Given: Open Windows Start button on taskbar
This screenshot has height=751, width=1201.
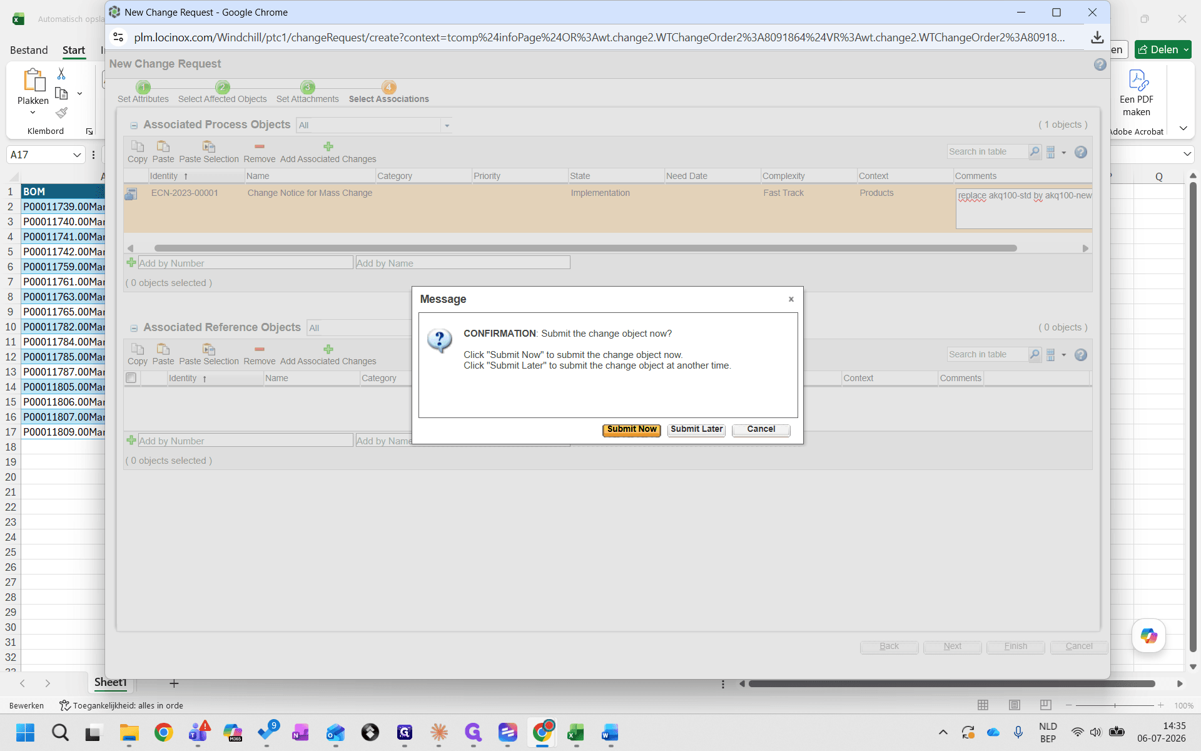Looking at the screenshot, I should pos(25,732).
